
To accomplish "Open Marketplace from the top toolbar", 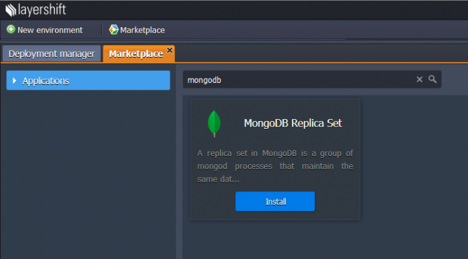I will pos(137,30).
